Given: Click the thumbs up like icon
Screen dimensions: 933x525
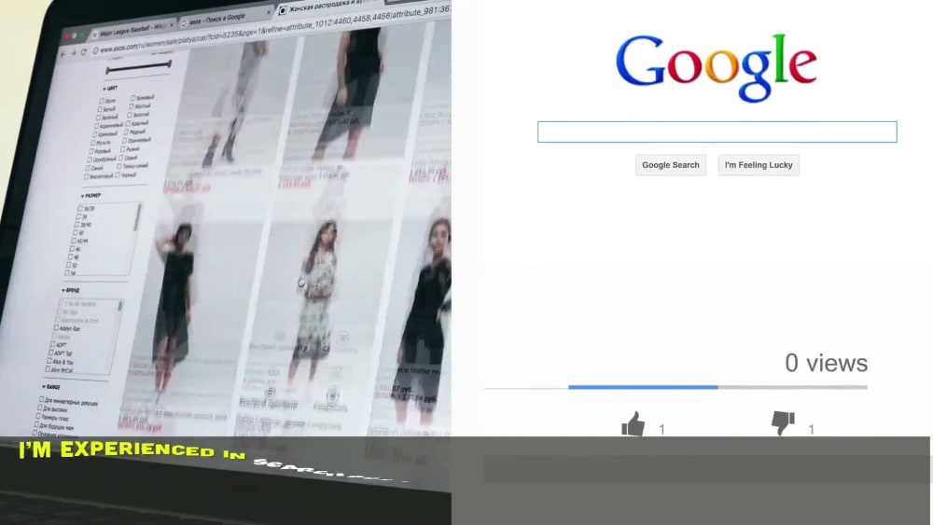Looking at the screenshot, I should (x=633, y=424).
